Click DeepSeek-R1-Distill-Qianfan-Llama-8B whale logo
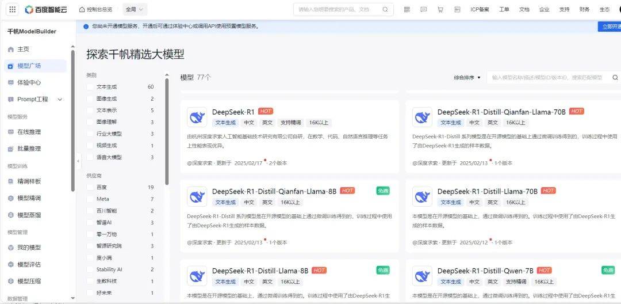 tap(197, 196)
